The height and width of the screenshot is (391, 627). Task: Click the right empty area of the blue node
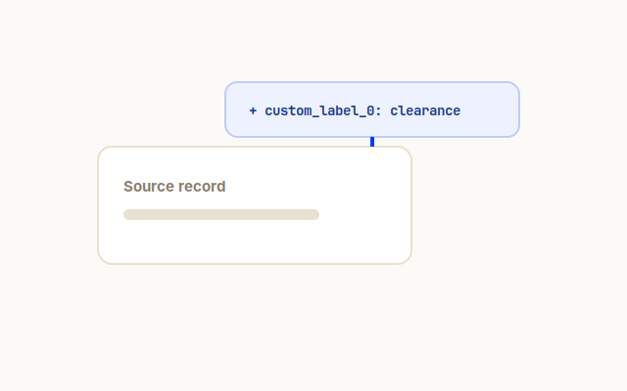(x=489, y=110)
